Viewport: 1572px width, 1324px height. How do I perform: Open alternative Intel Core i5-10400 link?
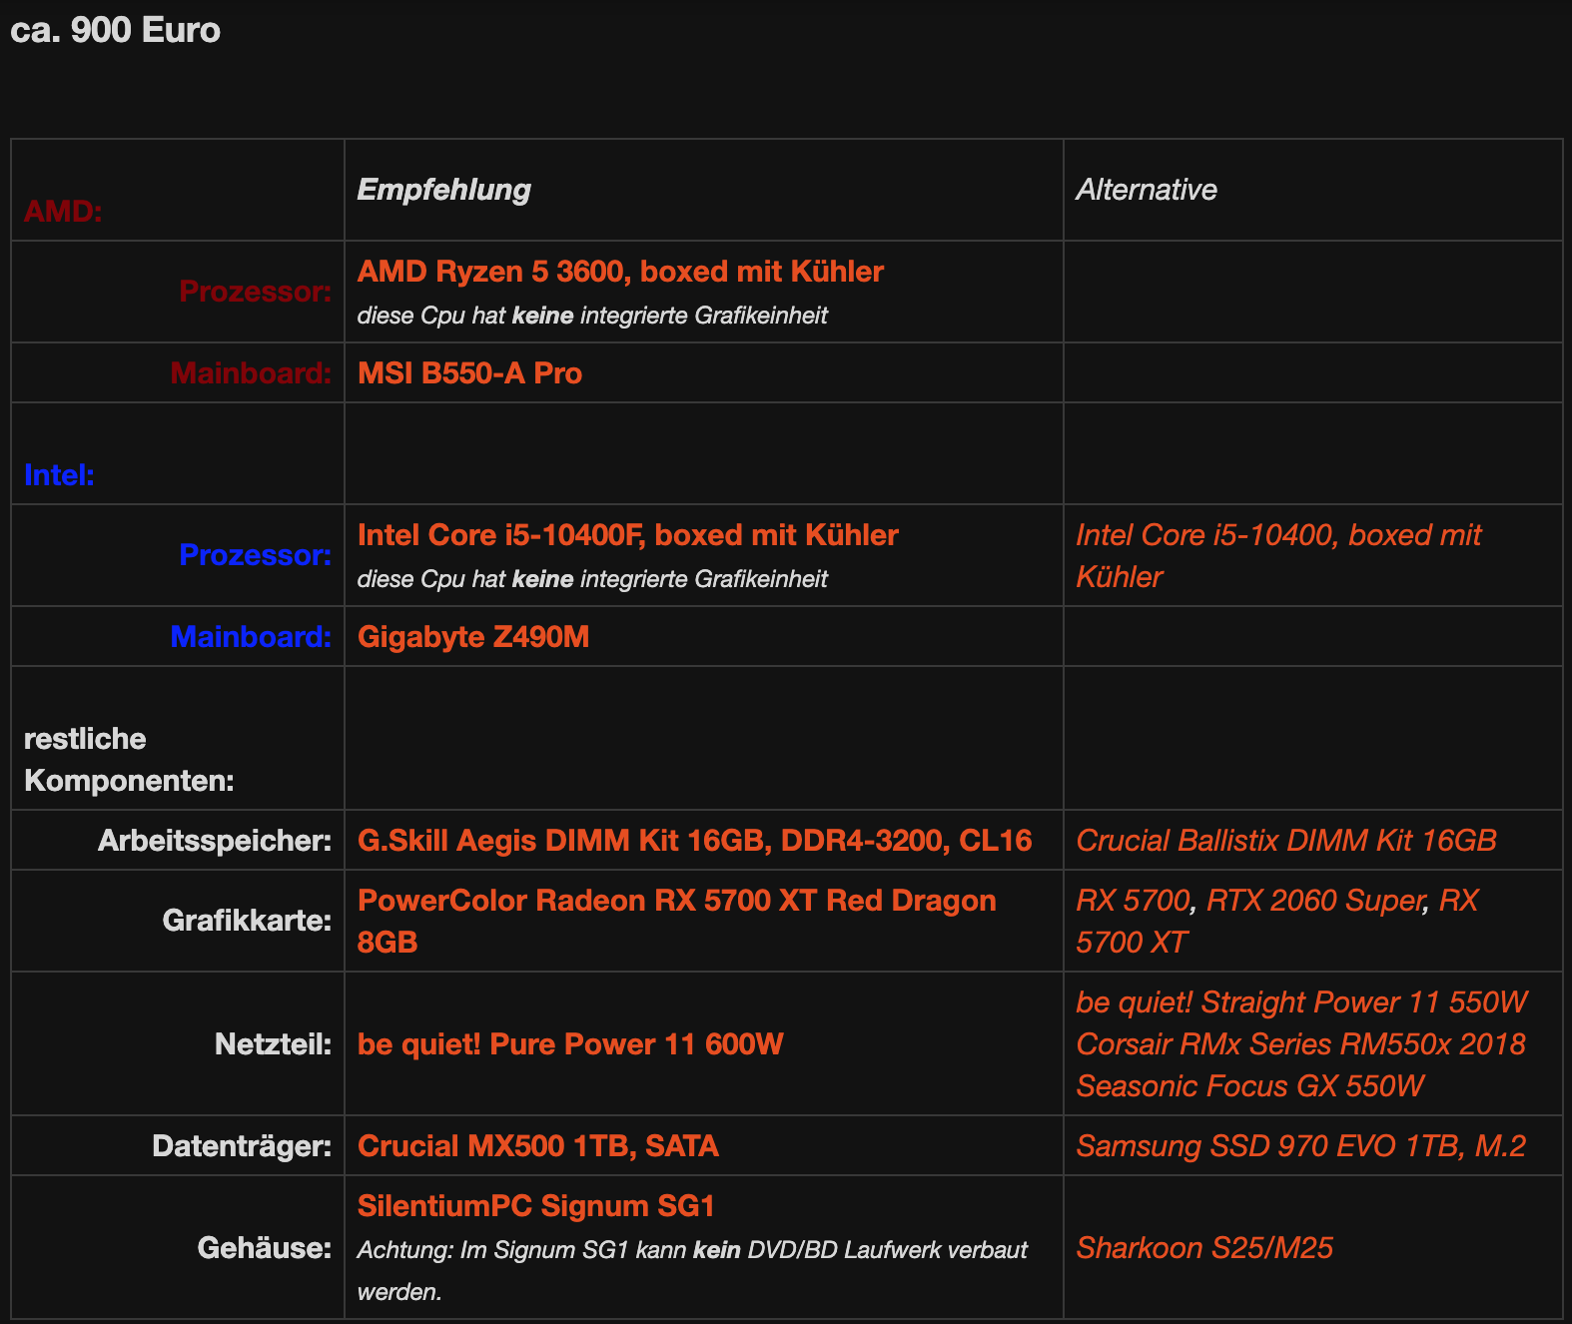click(x=1277, y=556)
